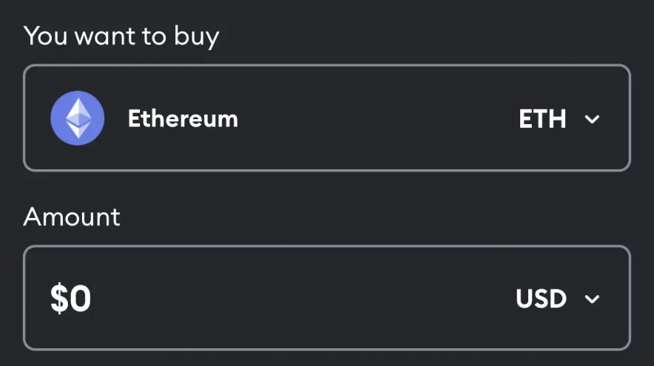This screenshot has height=366, width=654.
Task: Click the $0 amount value
Action: [x=70, y=299]
